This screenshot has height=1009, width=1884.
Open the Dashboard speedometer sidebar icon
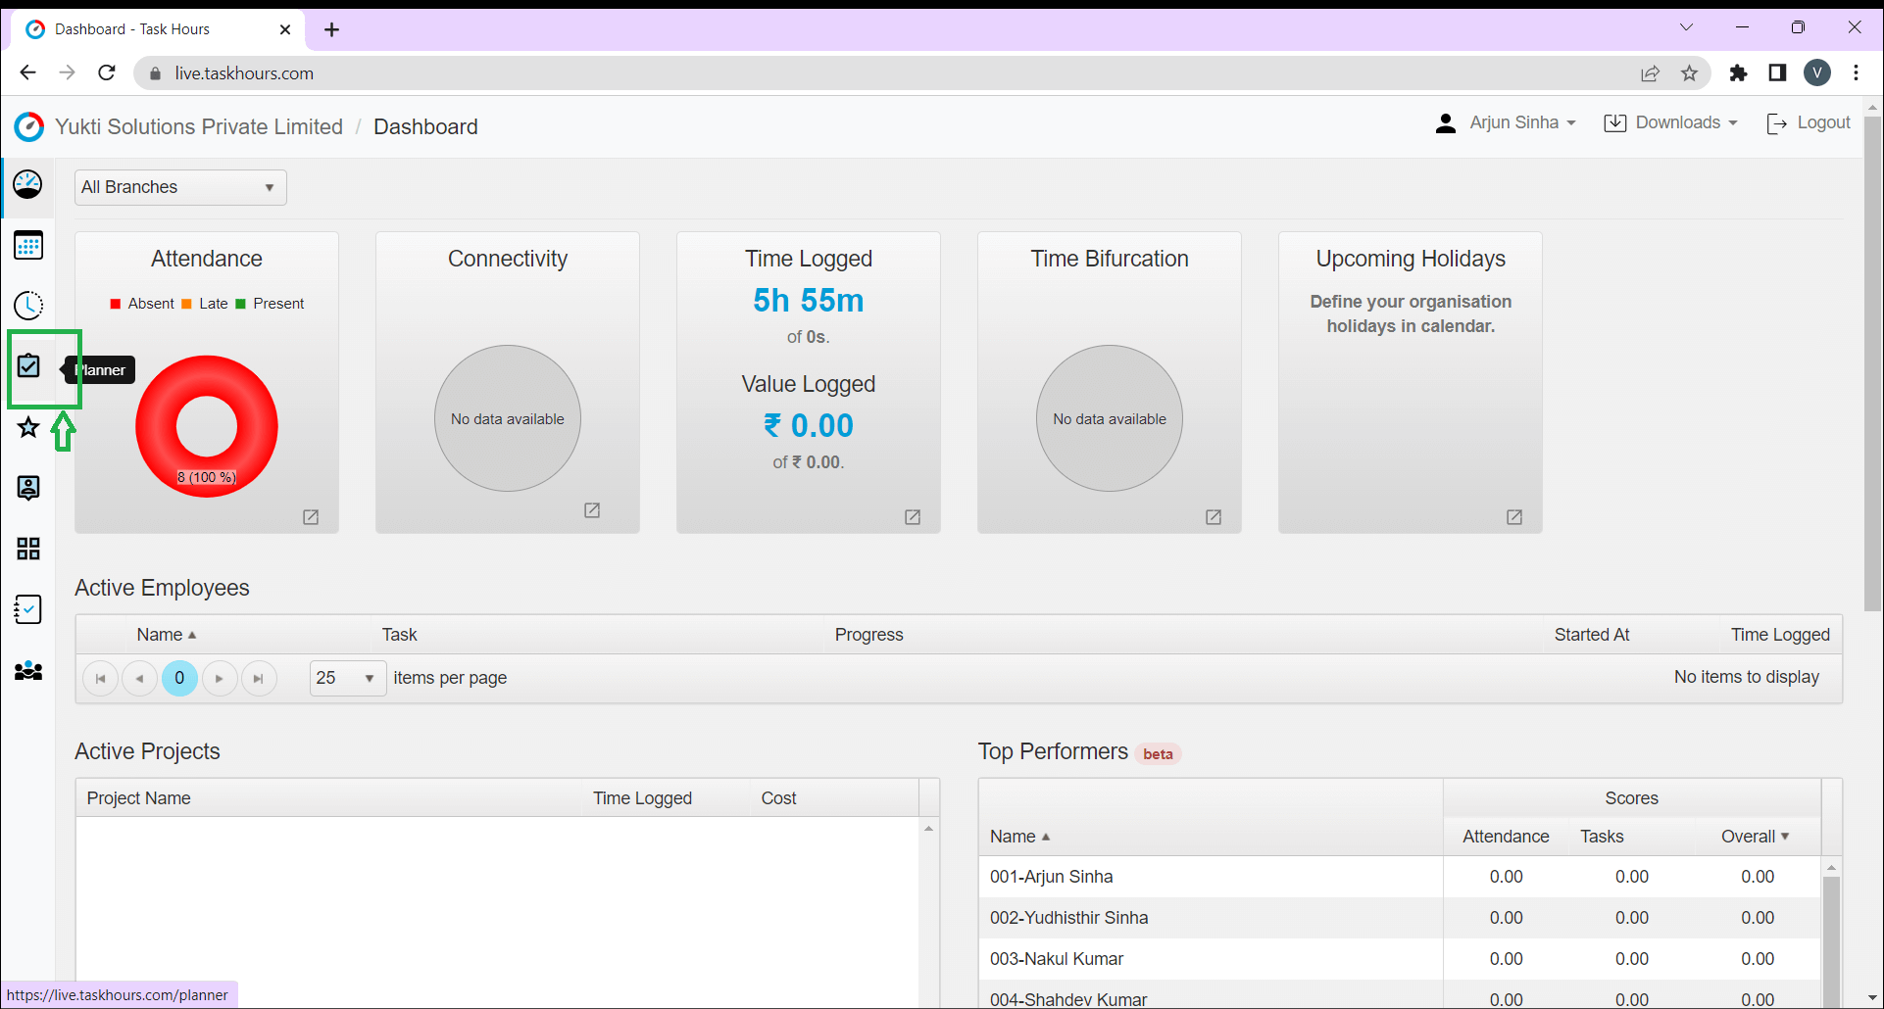pyautogui.click(x=28, y=184)
